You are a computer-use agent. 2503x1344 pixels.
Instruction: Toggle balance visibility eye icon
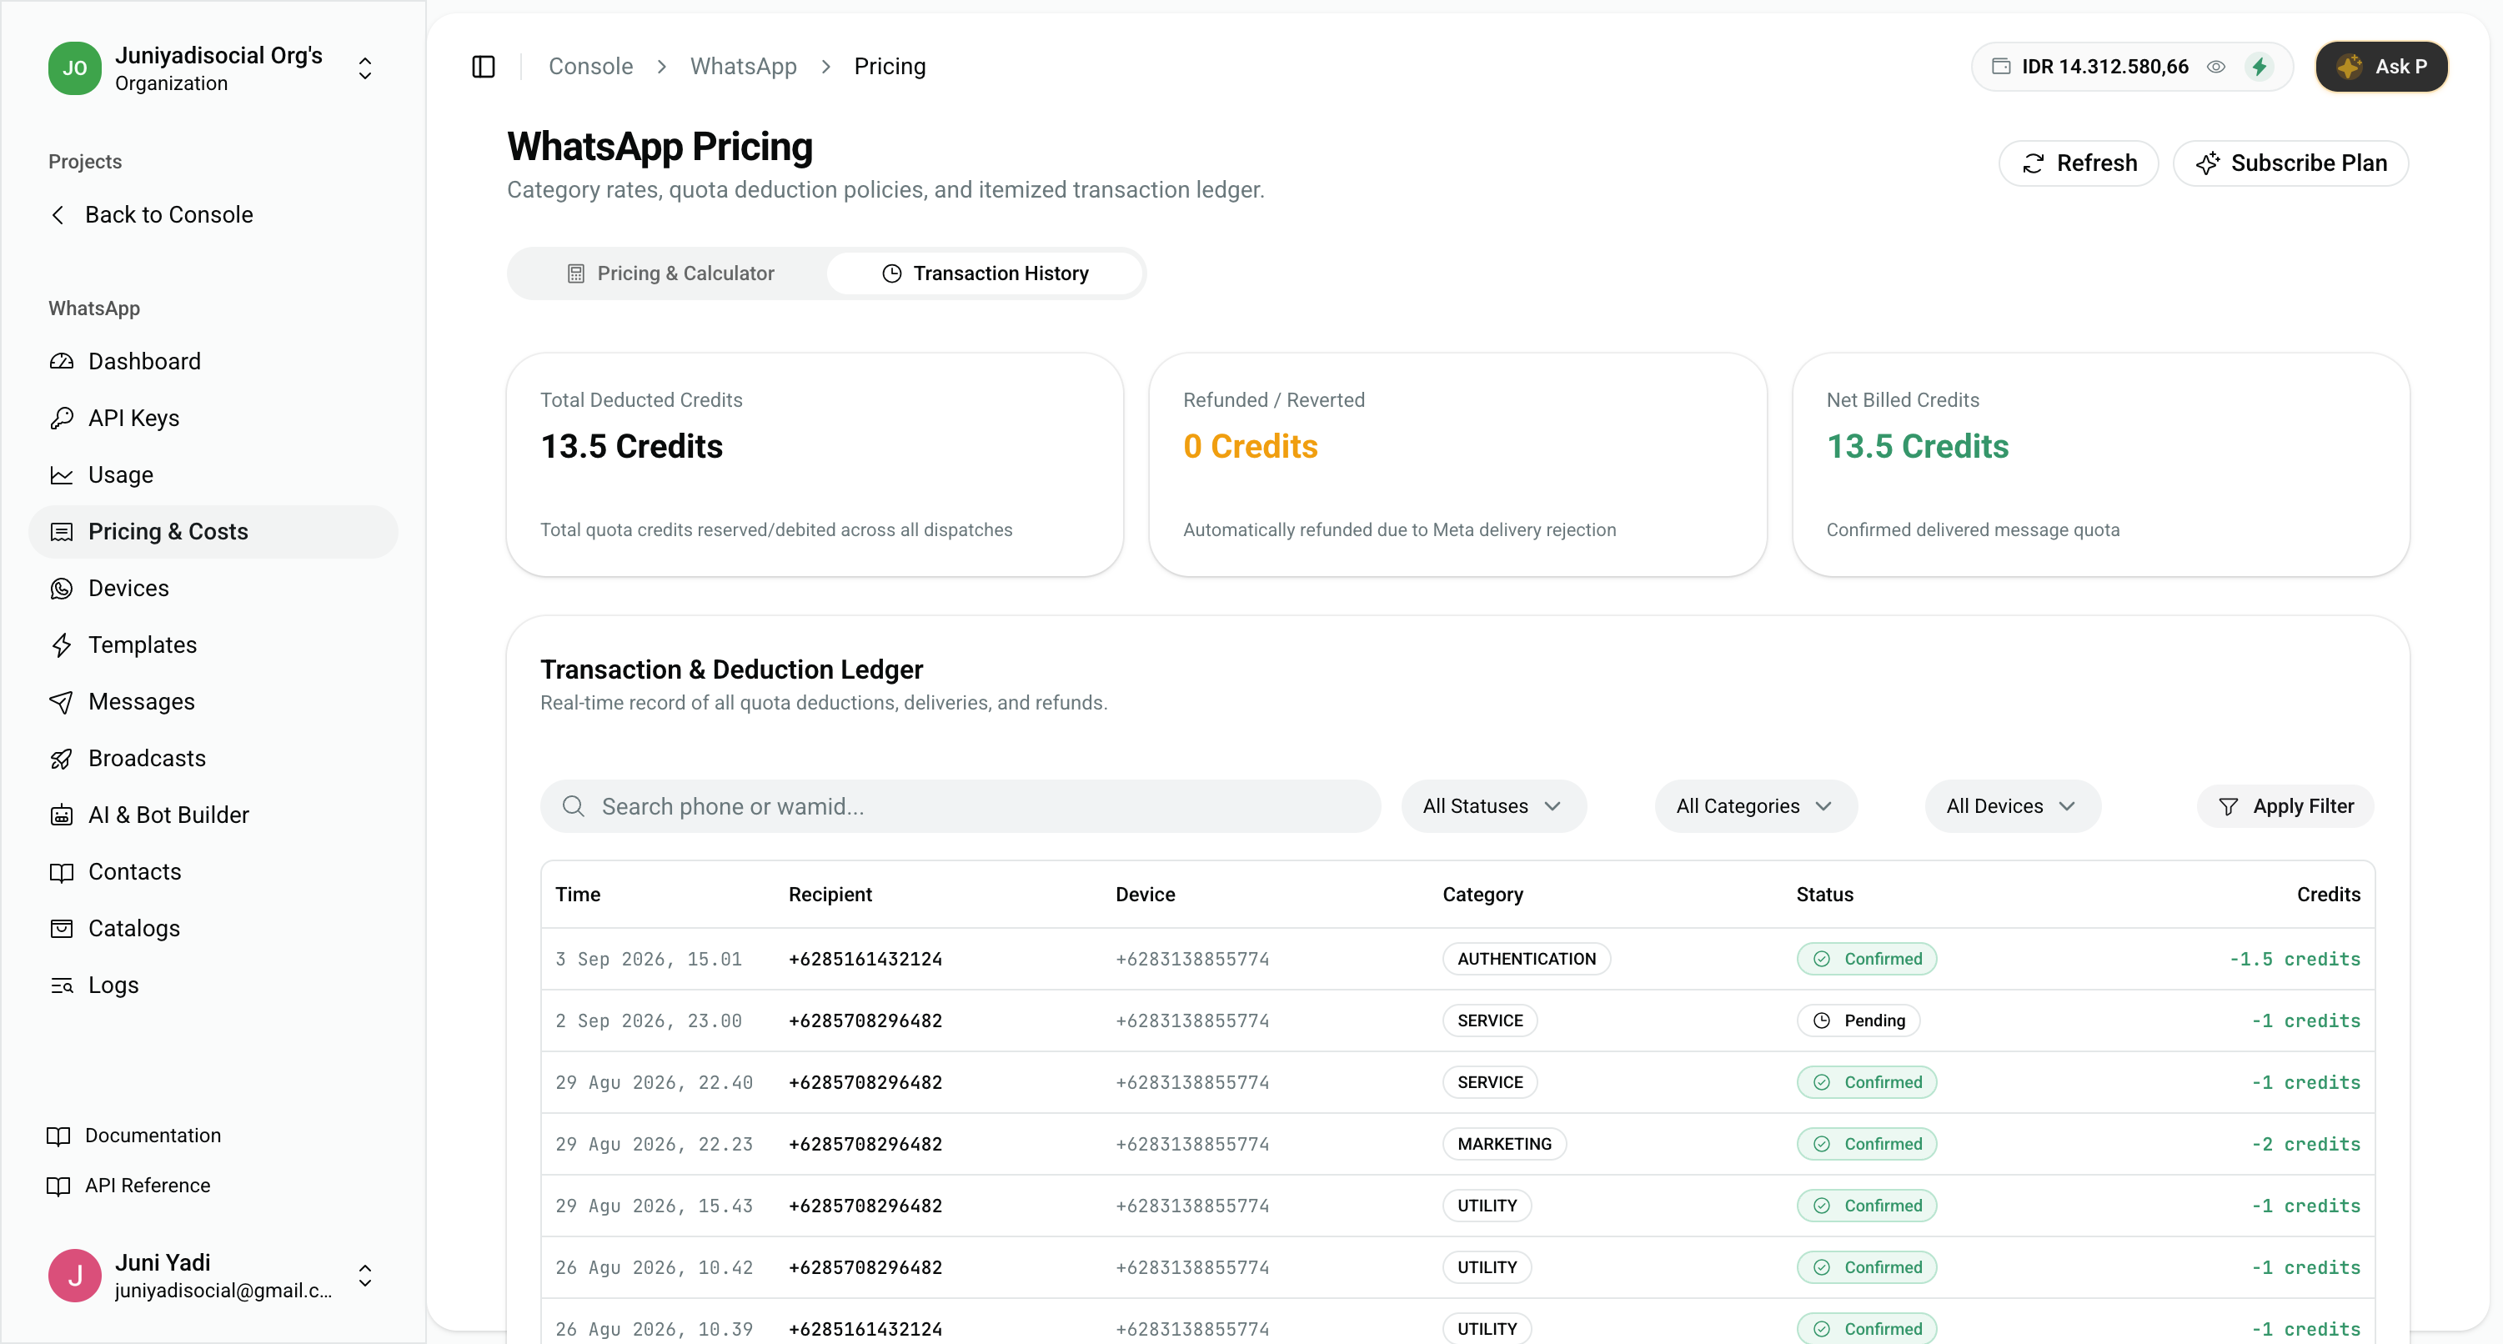(x=2215, y=66)
